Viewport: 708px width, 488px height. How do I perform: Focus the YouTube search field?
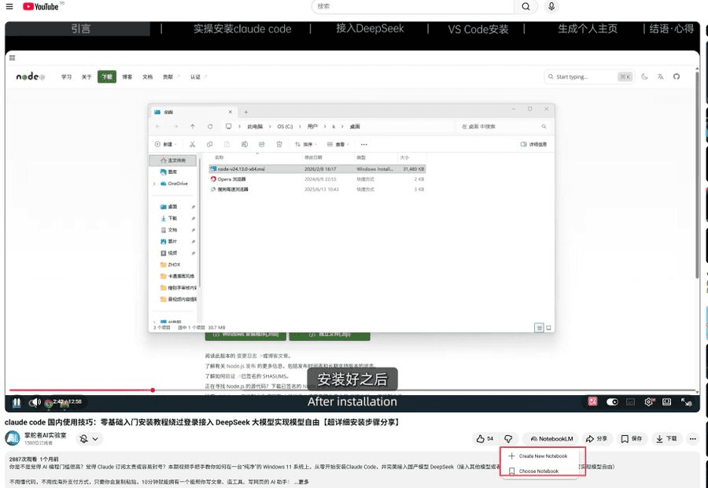point(413,6)
